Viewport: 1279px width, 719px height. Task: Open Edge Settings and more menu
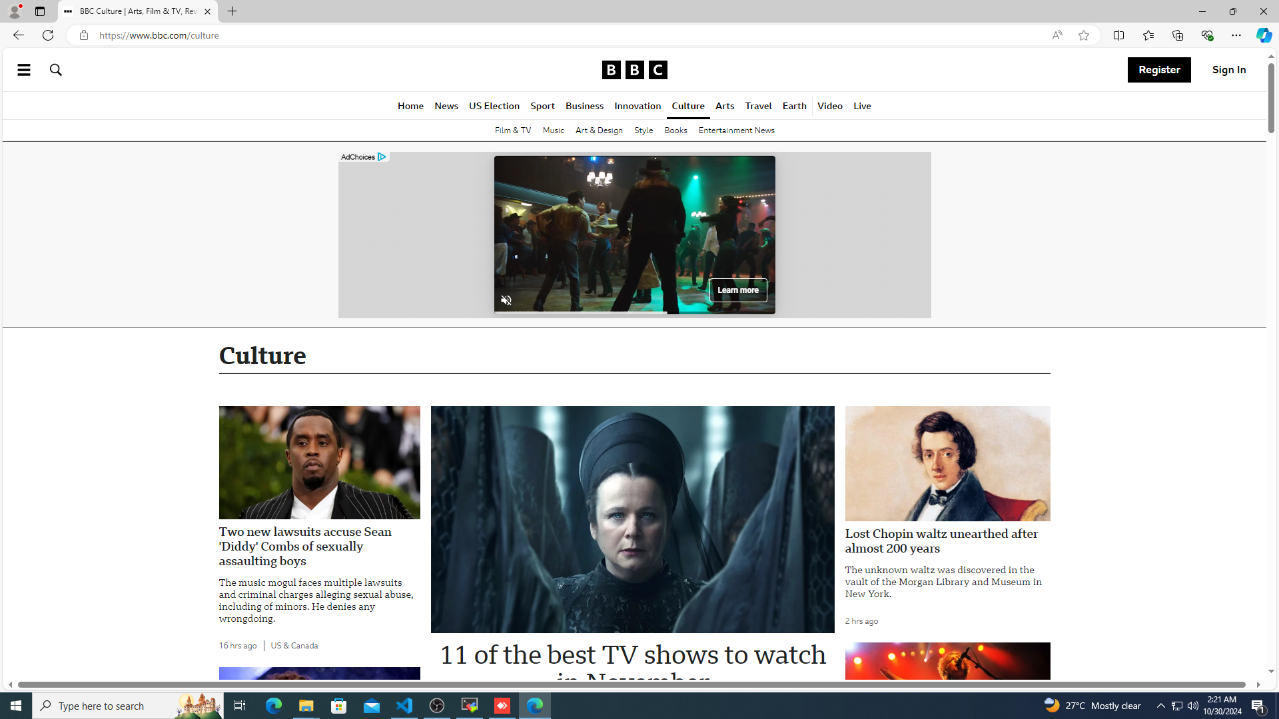(1236, 35)
